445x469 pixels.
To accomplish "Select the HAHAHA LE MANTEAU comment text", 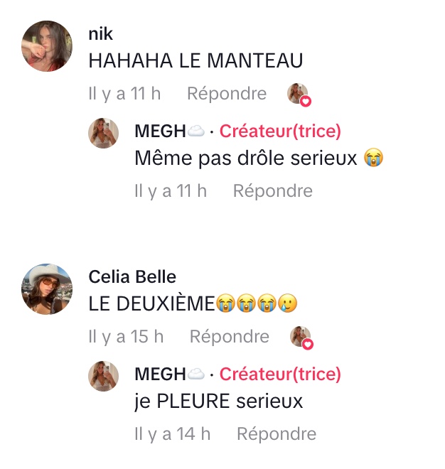I will click(x=195, y=61).
